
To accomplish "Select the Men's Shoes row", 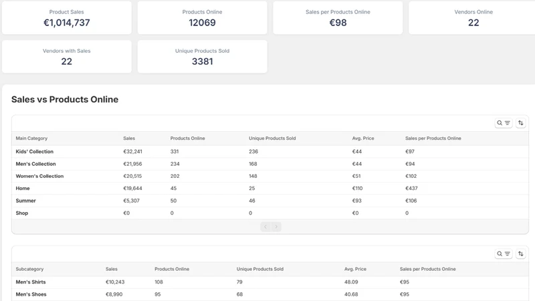I will (x=270, y=294).
